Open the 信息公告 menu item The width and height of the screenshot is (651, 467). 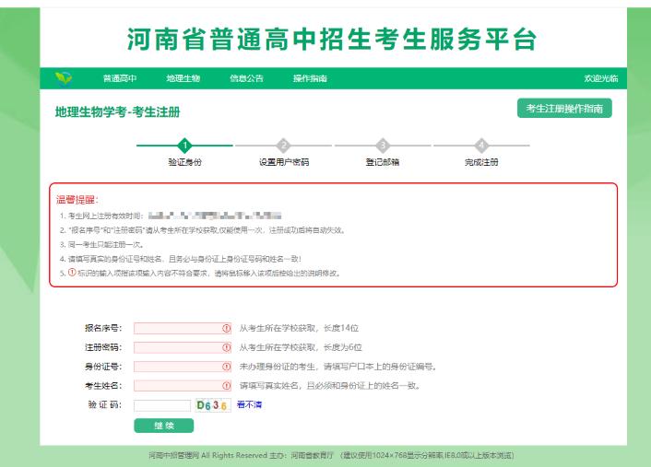click(x=246, y=78)
